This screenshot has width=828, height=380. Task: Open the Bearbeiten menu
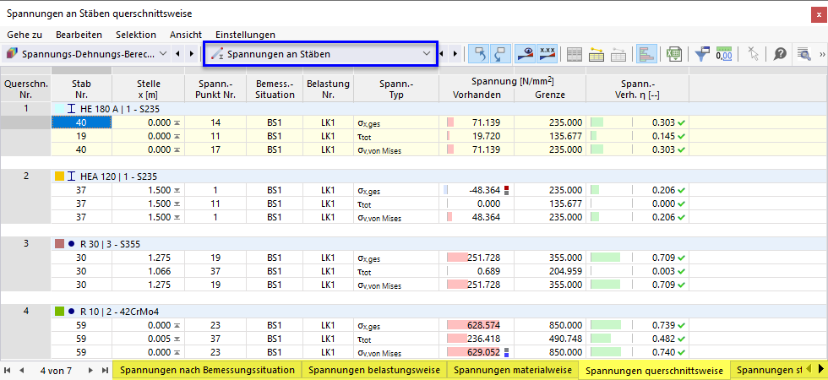coord(79,35)
